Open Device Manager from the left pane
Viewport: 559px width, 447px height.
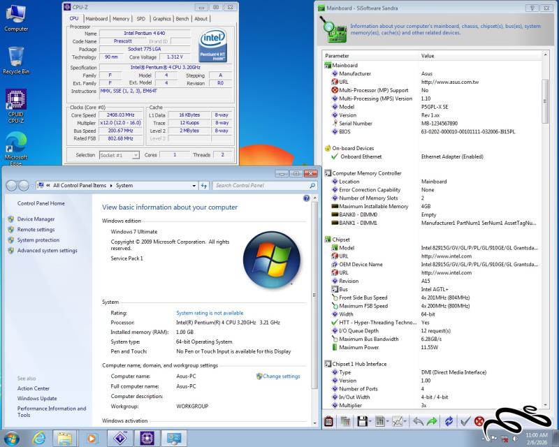[x=36, y=219]
